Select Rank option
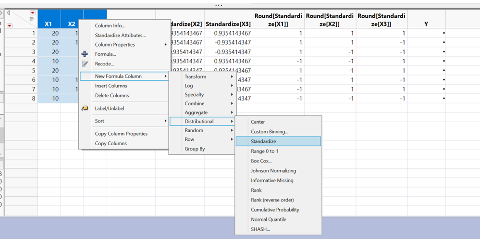The height and width of the screenshot is (239, 480). click(256, 190)
